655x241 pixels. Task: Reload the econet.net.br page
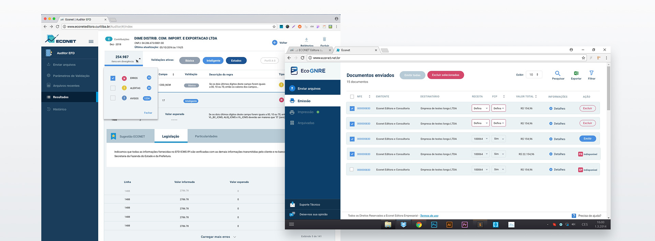click(x=302, y=58)
